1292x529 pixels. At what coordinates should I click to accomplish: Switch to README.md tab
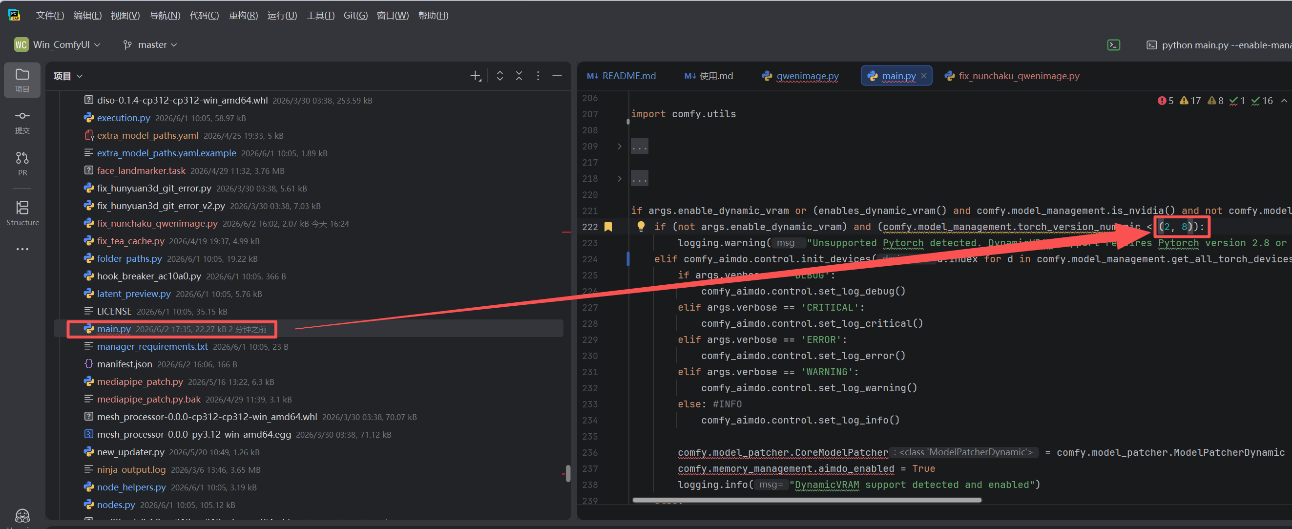[x=622, y=76]
